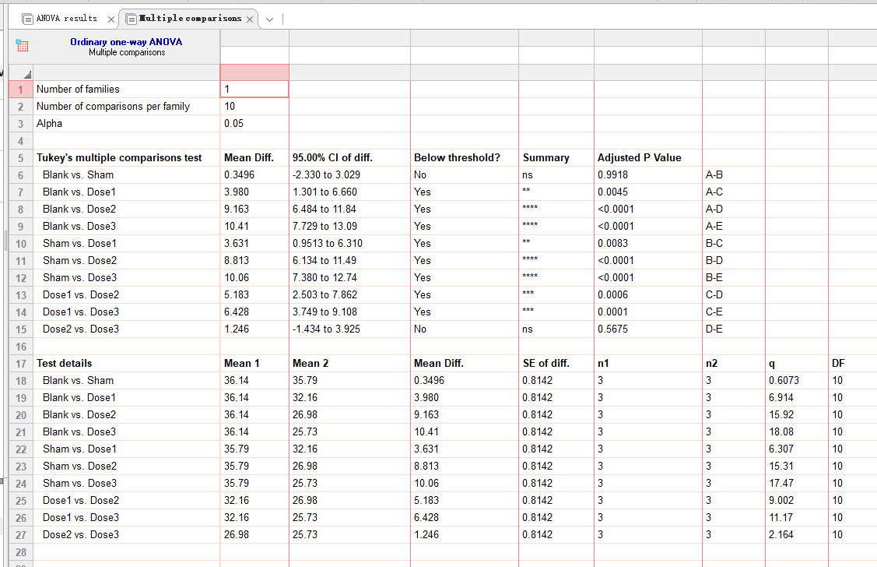This screenshot has height=567, width=877.
Task: Click the 'Summary' column heading
Action: [x=546, y=158]
